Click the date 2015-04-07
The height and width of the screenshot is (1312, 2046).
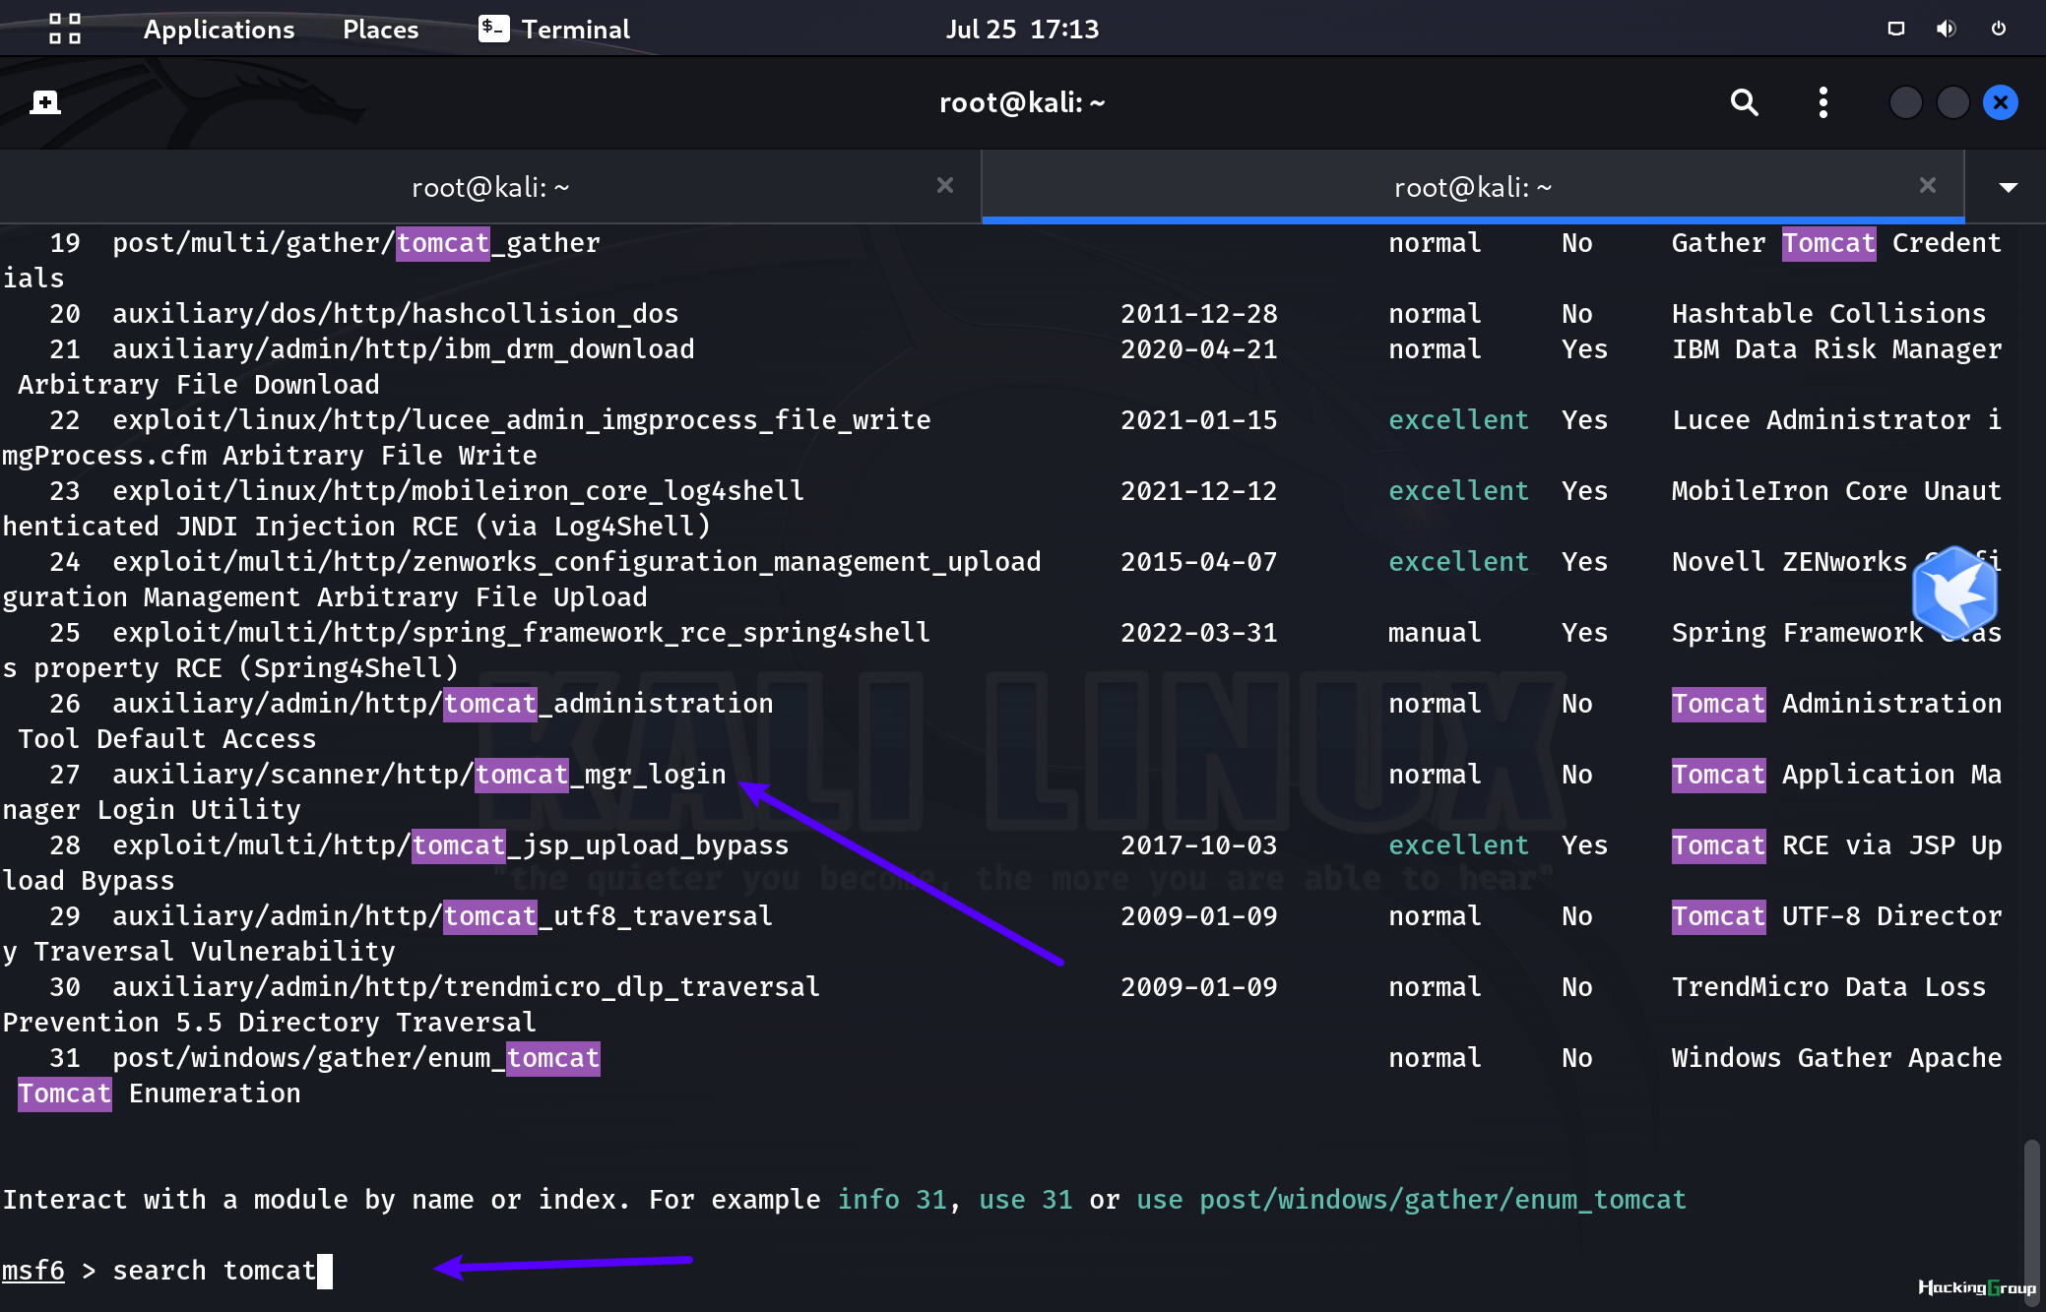[x=1198, y=562]
